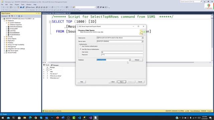
Task: Select the server node icon in Object Explorer
Action: 4,19
